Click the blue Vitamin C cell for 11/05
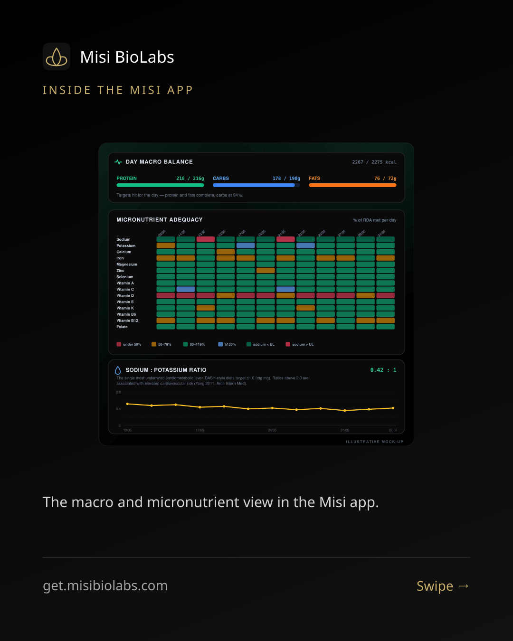Screen dimensions: 513x641 pyautogui.click(x=186, y=289)
